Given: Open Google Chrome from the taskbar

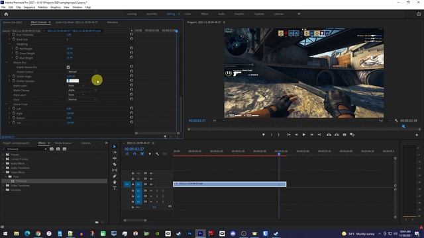Looking at the screenshot, I should pyautogui.click(x=38, y=233).
